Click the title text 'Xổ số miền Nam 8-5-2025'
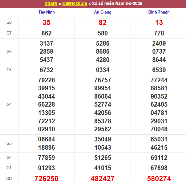 117,4
